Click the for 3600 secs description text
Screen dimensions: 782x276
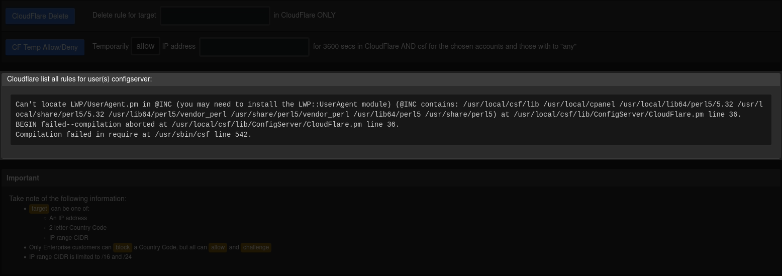444,46
